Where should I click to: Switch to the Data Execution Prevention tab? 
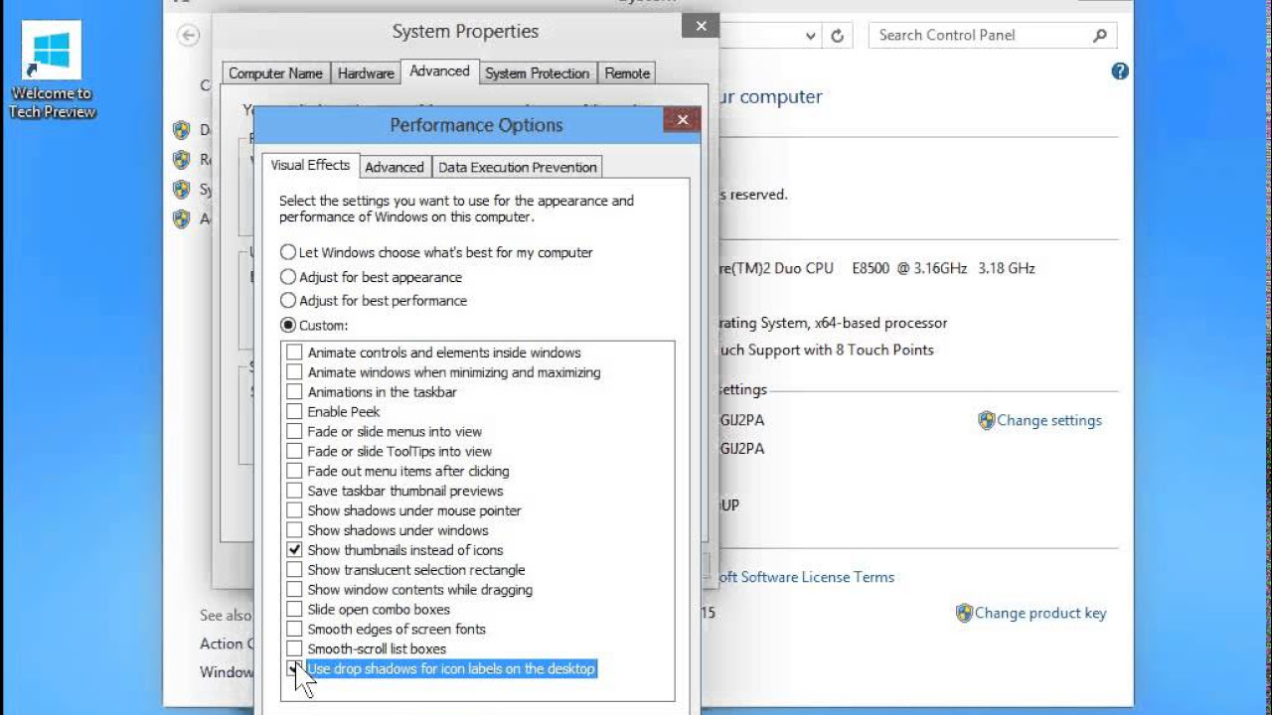click(517, 167)
